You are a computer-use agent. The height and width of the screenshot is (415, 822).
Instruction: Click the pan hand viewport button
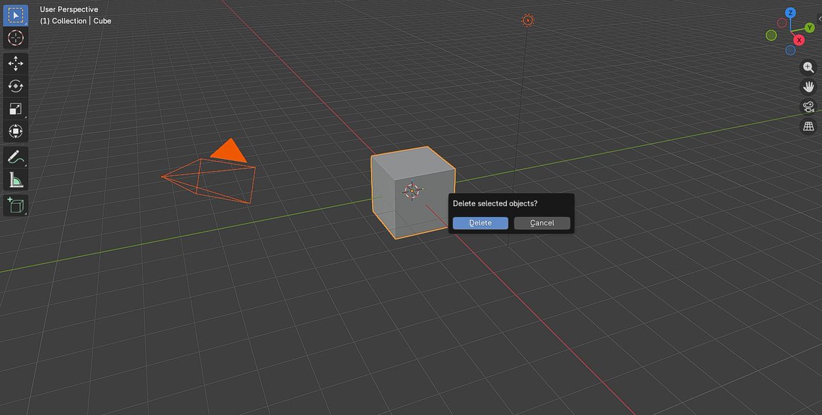(x=808, y=87)
